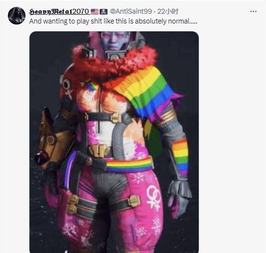
Task: Open the tweet via the 22小时 timestamp
Action: [168, 12]
